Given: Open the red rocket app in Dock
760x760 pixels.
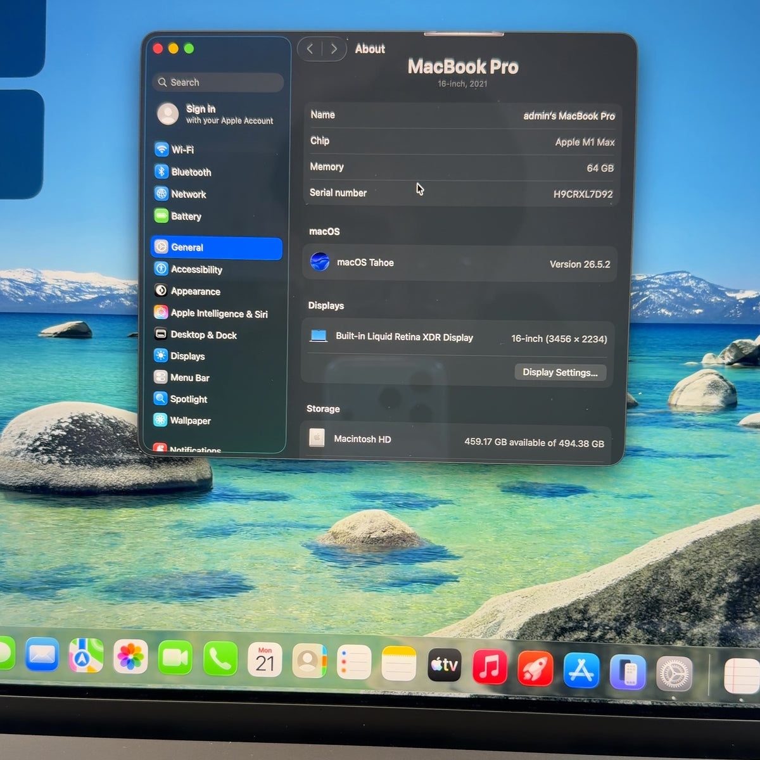Looking at the screenshot, I should click(535, 669).
